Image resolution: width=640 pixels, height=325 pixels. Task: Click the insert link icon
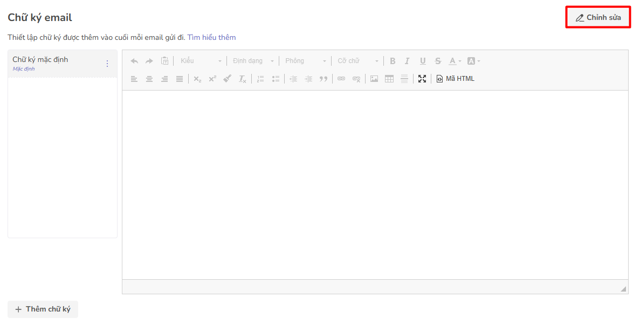tap(341, 79)
